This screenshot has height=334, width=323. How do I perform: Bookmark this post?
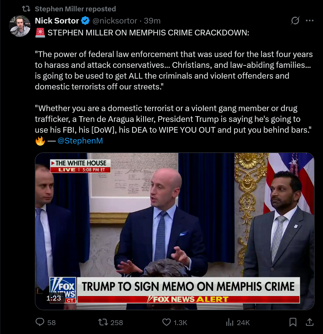click(293, 322)
